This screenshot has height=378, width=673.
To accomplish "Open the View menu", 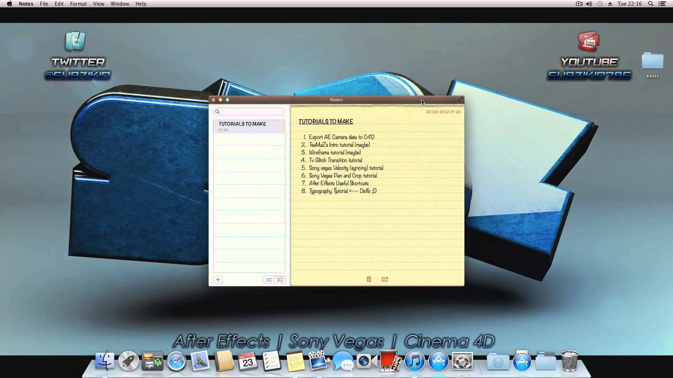I will coord(98,4).
